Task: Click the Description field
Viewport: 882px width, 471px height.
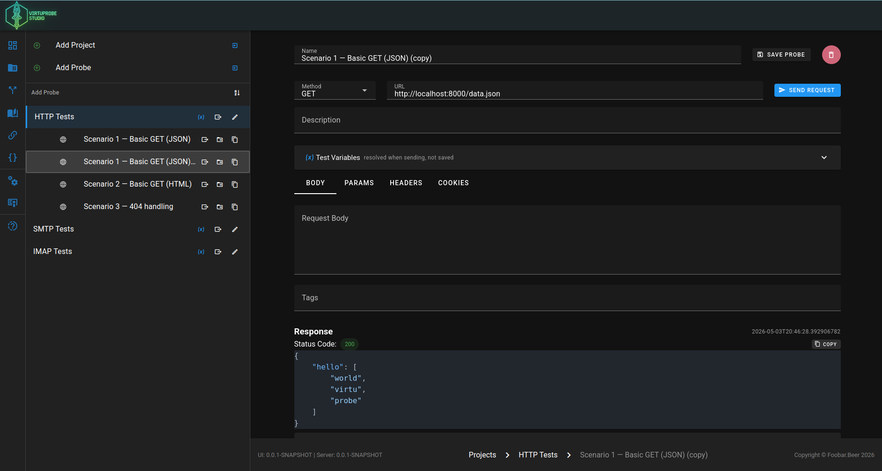Action: (567, 120)
